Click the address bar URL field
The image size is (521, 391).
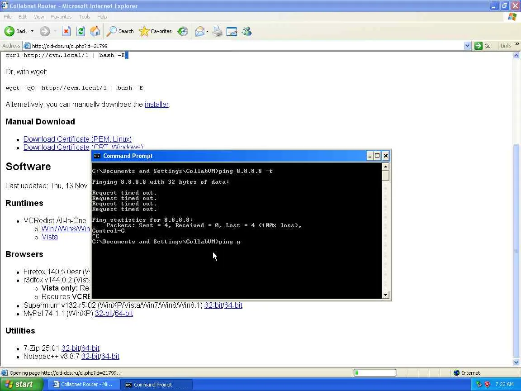[x=246, y=46]
